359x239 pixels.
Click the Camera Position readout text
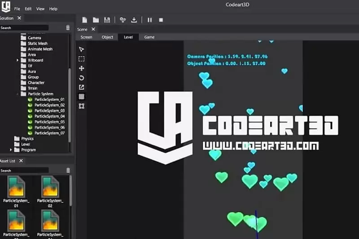click(228, 56)
